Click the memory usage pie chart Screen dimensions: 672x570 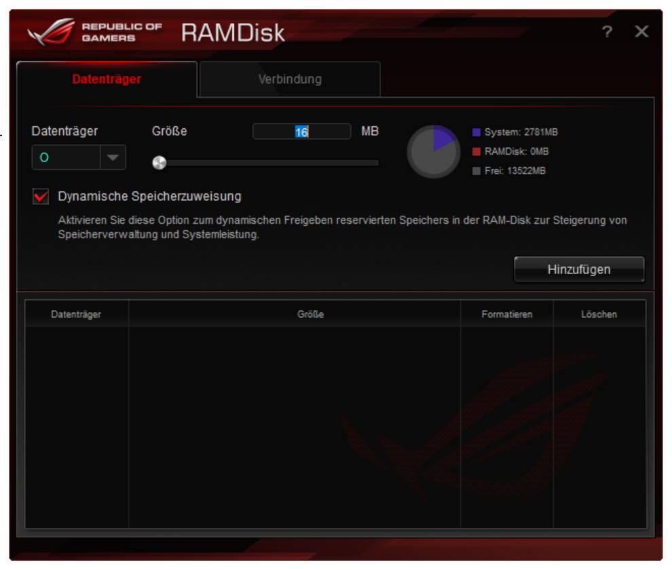click(x=434, y=151)
